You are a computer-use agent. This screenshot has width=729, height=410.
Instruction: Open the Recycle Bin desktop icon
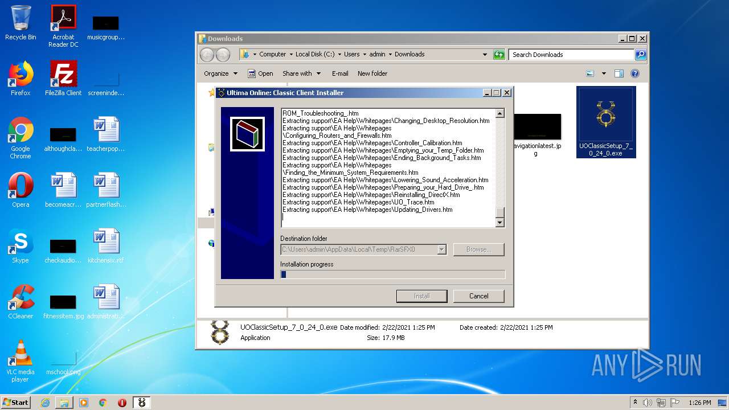coord(21,23)
